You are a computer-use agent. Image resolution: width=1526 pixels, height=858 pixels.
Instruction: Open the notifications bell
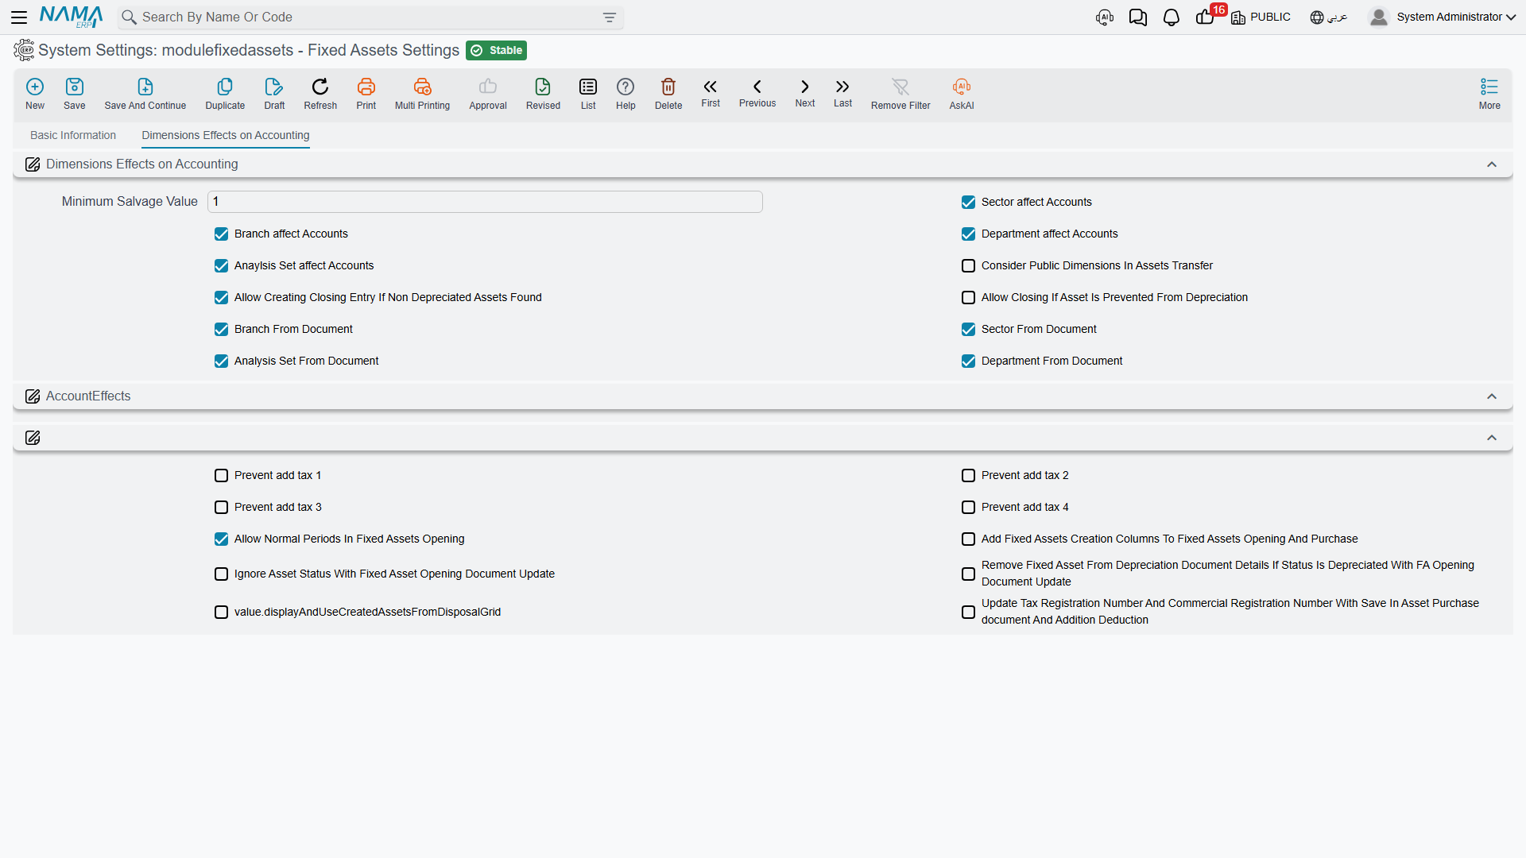pyautogui.click(x=1172, y=17)
